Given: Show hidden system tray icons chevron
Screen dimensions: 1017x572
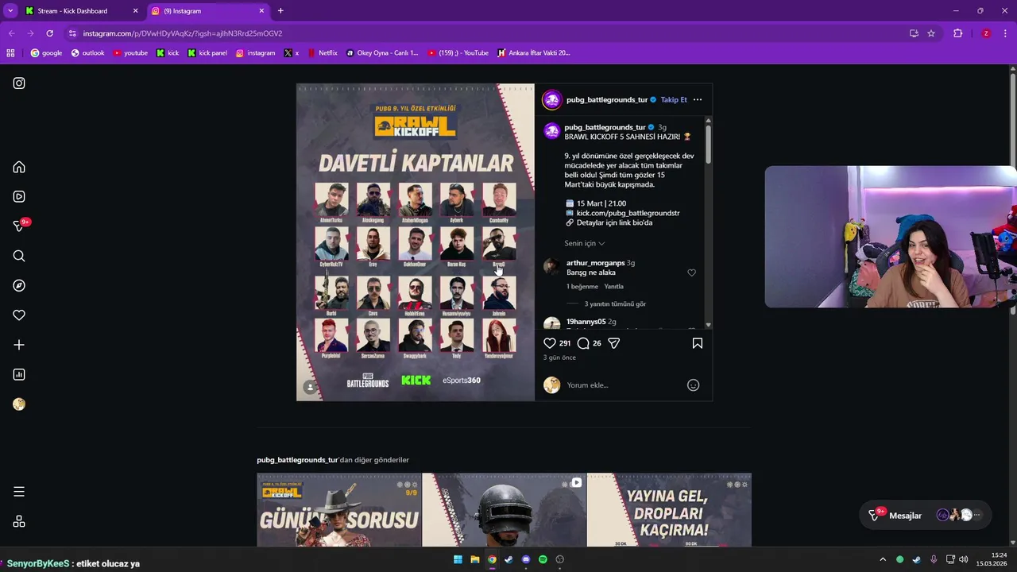Looking at the screenshot, I should (882, 559).
